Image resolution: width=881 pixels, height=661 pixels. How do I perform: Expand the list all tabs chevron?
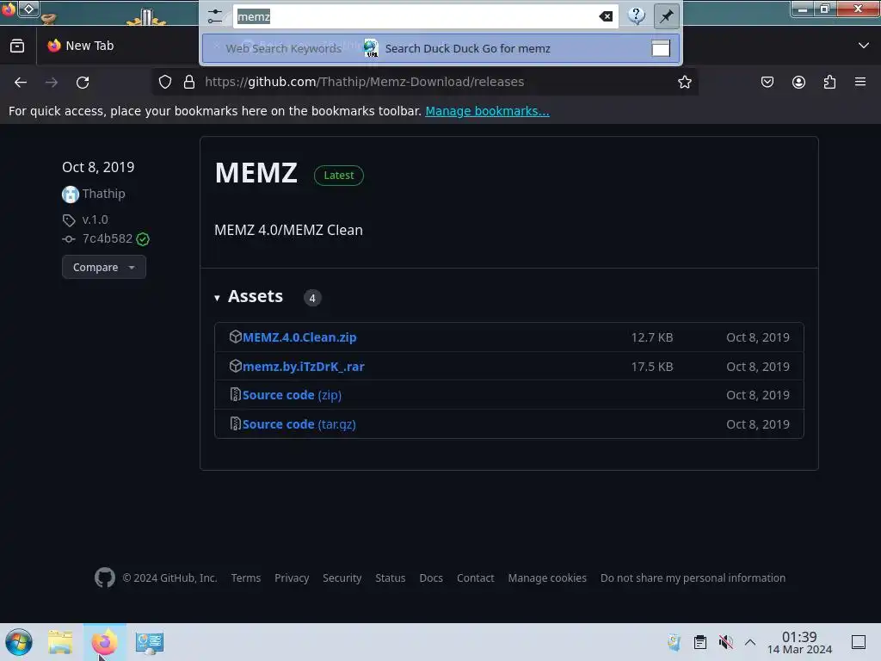[864, 46]
